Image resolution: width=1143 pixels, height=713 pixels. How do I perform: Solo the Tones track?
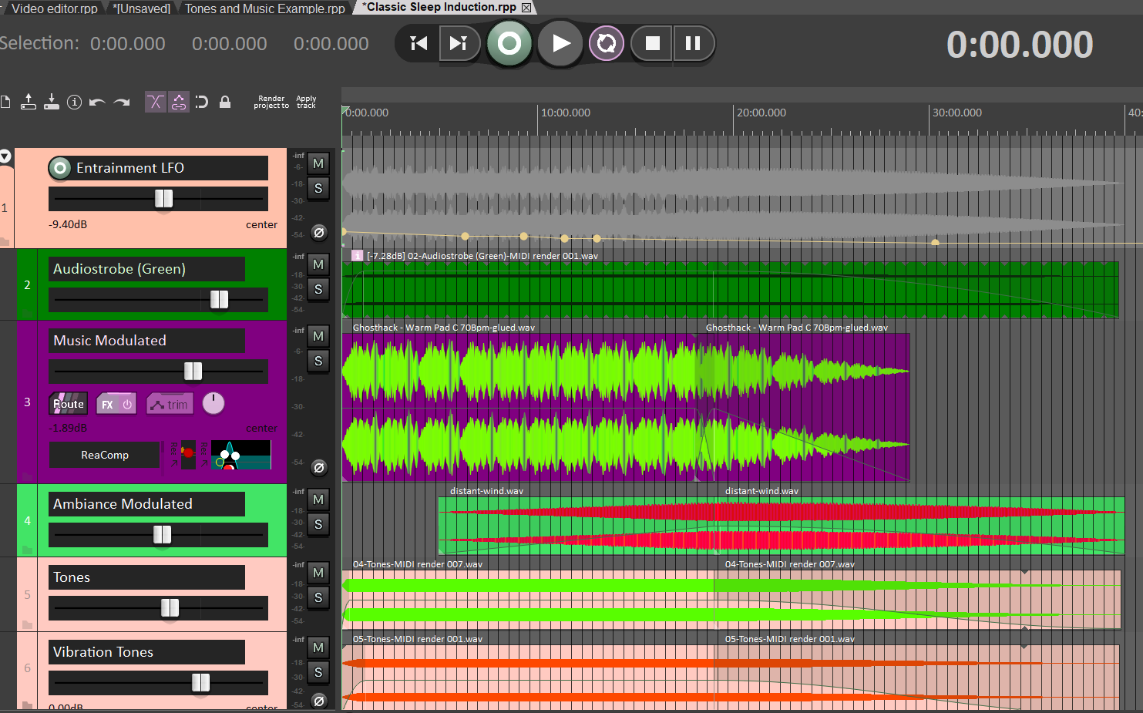click(x=318, y=597)
